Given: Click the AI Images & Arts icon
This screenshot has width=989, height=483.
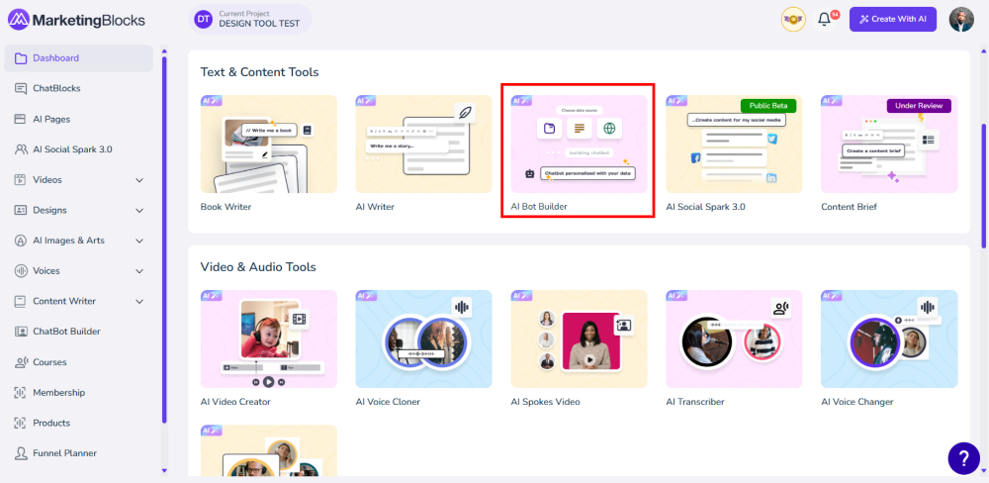Looking at the screenshot, I should pos(21,241).
